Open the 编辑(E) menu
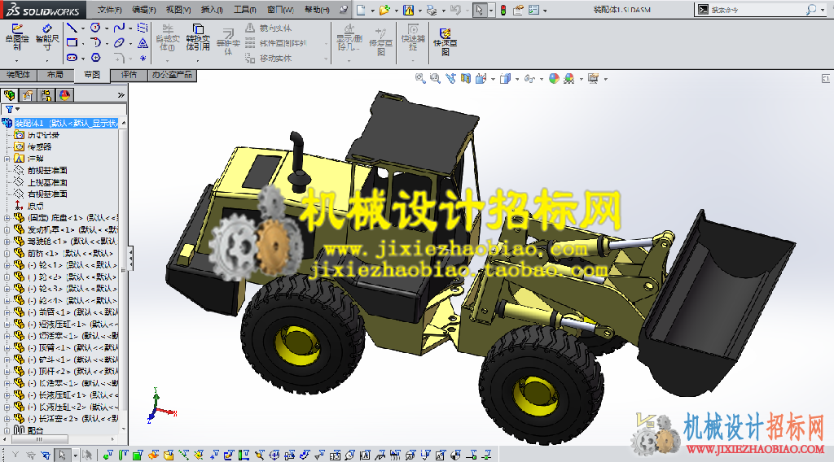The image size is (834, 462). pos(143,10)
